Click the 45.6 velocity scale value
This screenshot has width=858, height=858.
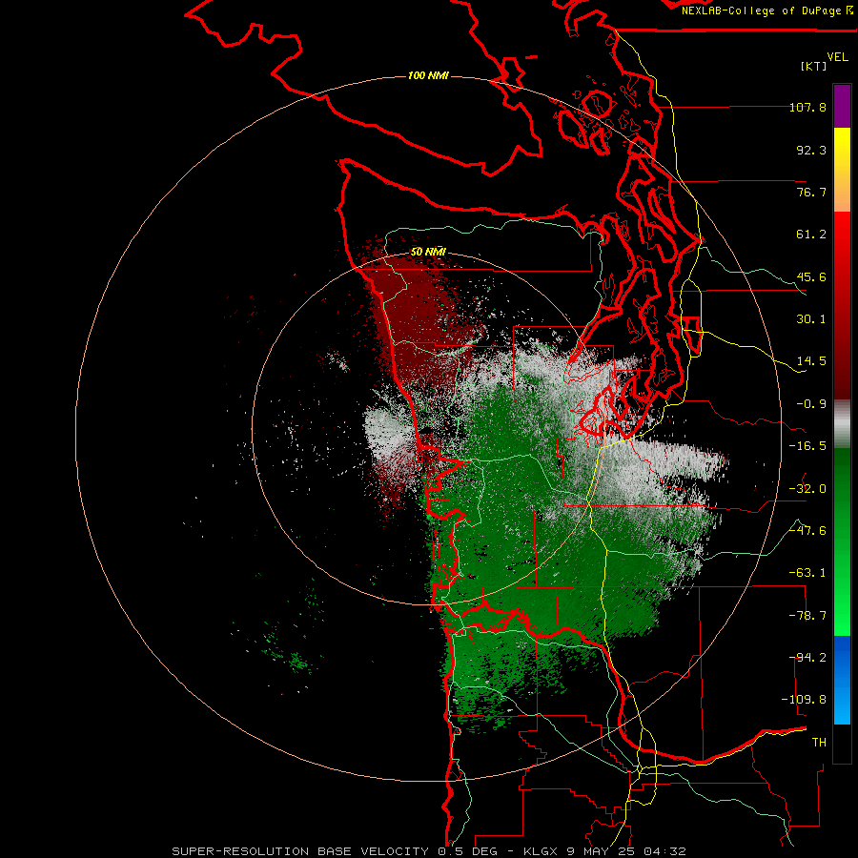(811, 276)
